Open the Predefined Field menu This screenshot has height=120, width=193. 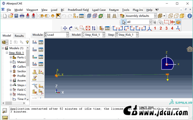pyautogui.click(x=78, y=10)
